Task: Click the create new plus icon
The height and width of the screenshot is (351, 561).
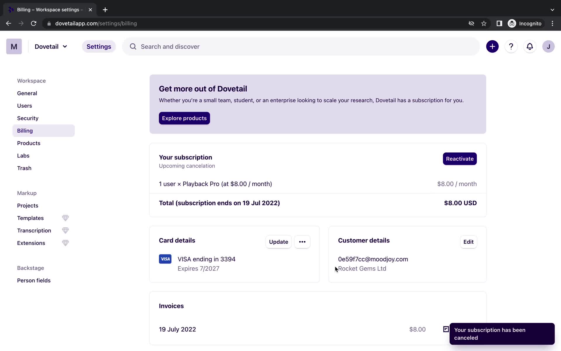Action: click(492, 46)
